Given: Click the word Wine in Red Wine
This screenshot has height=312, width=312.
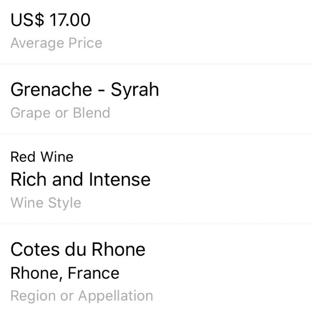Looking at the screenshot, I should (57, 157).
